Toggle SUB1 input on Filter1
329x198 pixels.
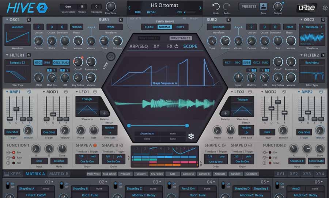point(47,62)
